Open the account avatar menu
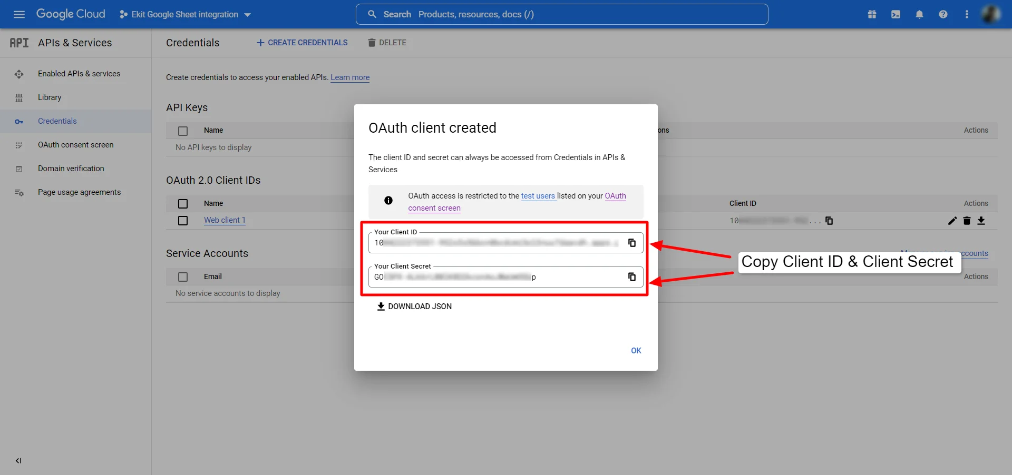1012x475 pixels. click(x=990, y=14)
